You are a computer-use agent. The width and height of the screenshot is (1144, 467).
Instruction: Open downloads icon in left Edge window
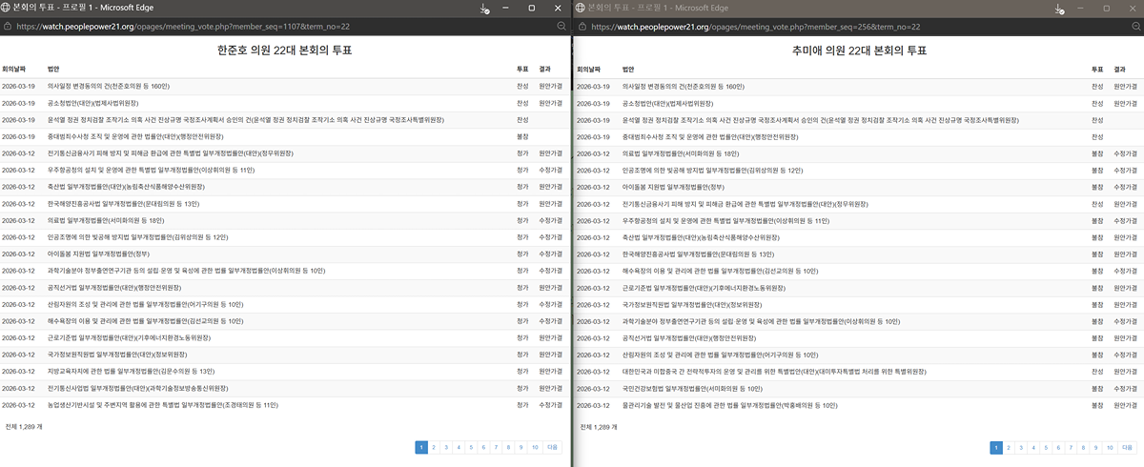click(x=485, y=9)
